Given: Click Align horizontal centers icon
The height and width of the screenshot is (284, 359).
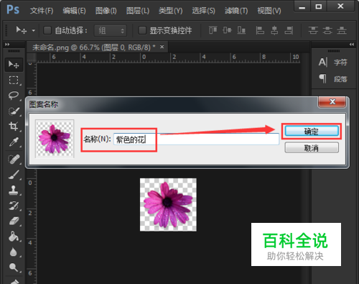Looking at the screenshot, I should [x=274, y=30].
